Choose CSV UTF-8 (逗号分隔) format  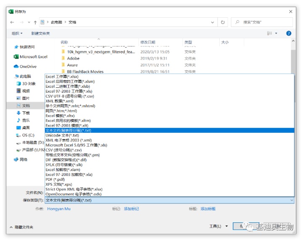pos(170,96)
